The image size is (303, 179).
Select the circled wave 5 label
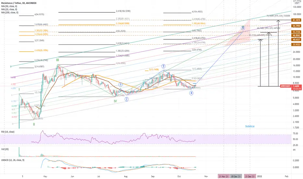[243, 28]
